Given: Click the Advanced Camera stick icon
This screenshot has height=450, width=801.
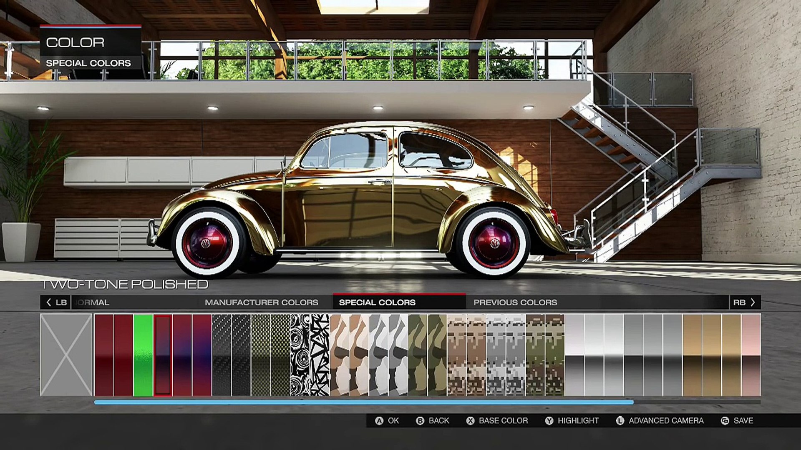Looking at the screenshot, I should pos(620,421).
